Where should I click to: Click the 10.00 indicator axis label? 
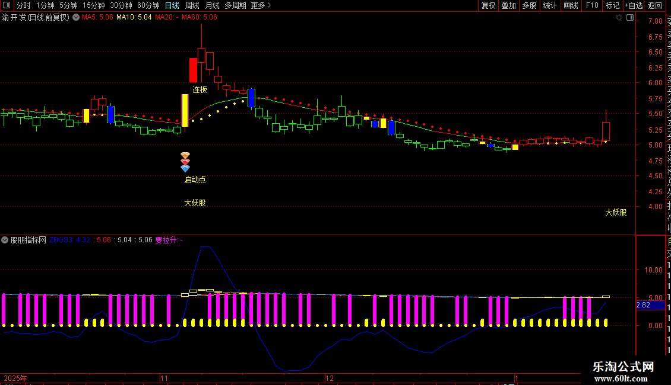point(653,269)
